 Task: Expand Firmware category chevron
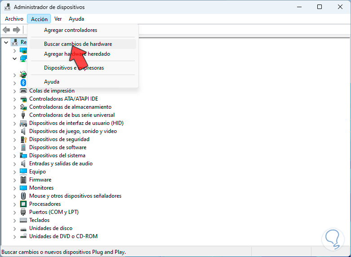click(14, 180)
